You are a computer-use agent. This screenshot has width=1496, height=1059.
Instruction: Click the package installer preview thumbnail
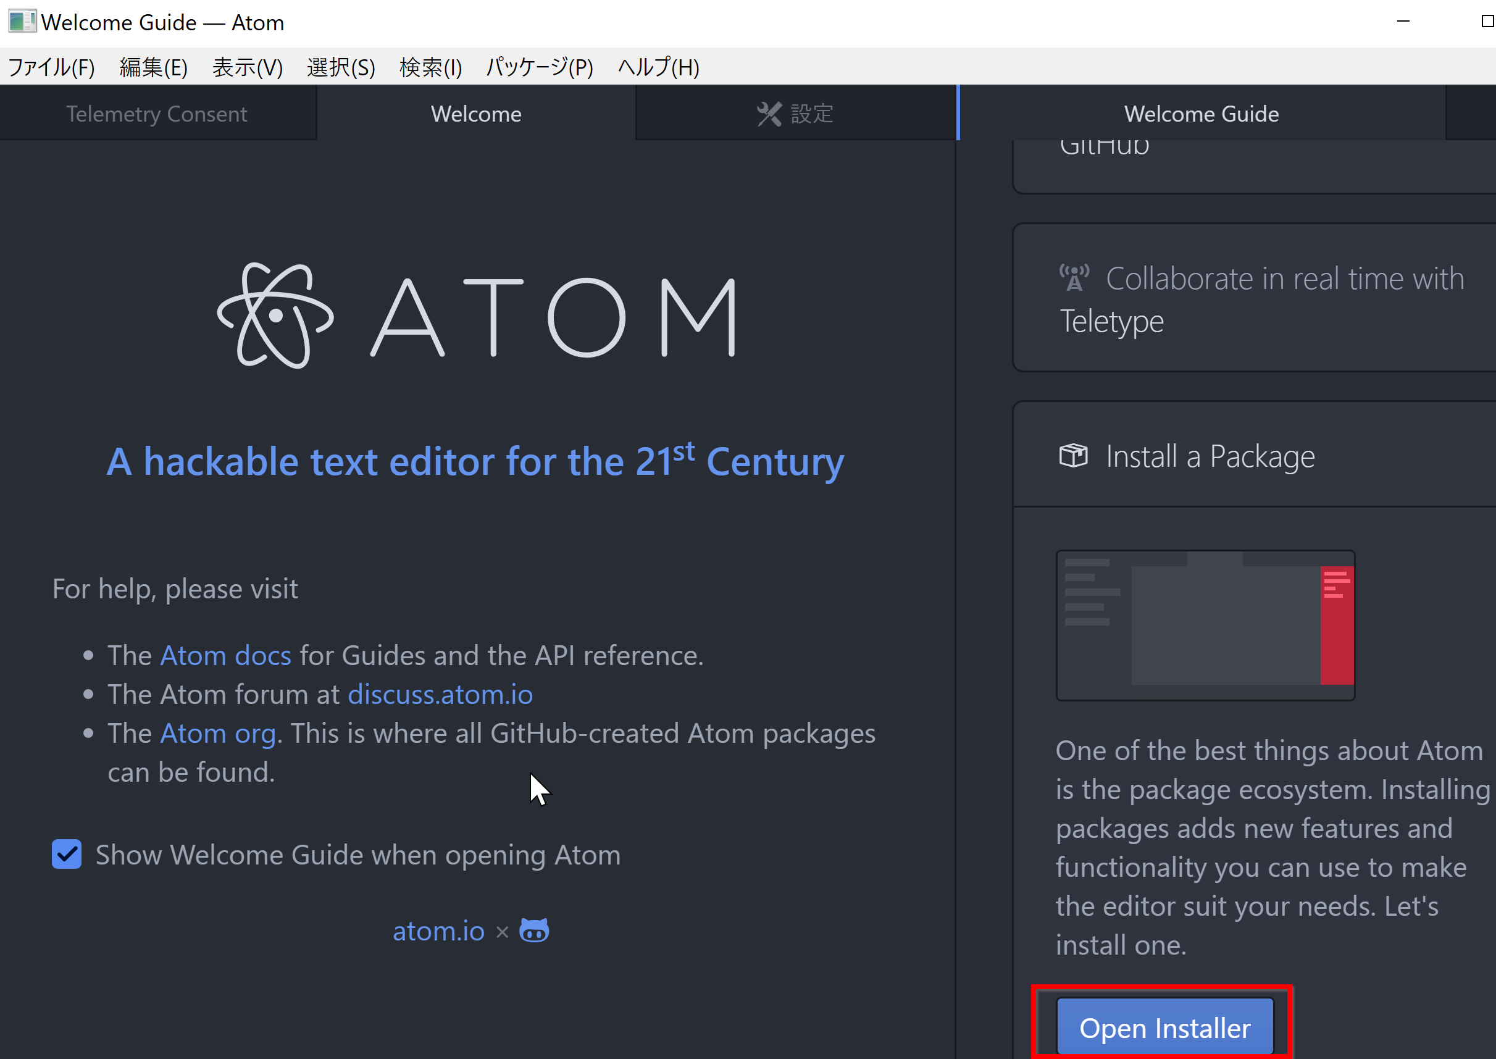click(x=1205, y=626)
